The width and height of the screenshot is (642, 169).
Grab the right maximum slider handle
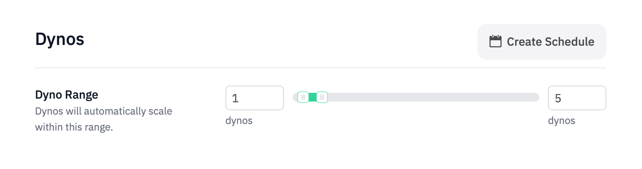tap(322, 97)
